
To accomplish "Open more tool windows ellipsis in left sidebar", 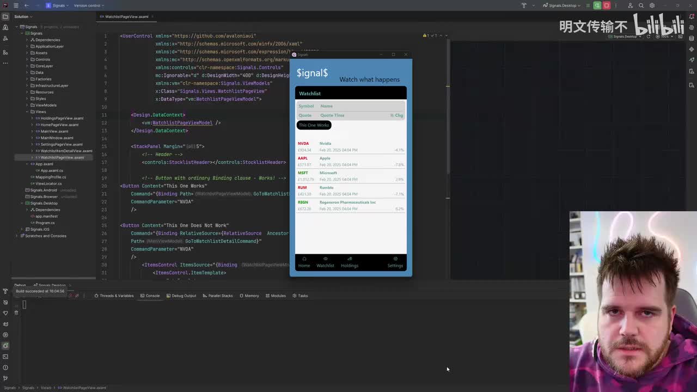I will 5,63.
